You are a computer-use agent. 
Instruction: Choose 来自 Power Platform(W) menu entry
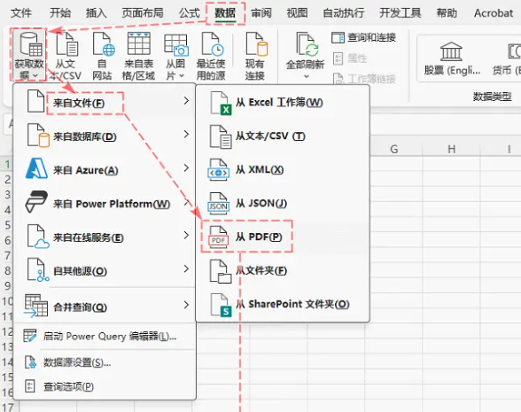click(105, 202)
